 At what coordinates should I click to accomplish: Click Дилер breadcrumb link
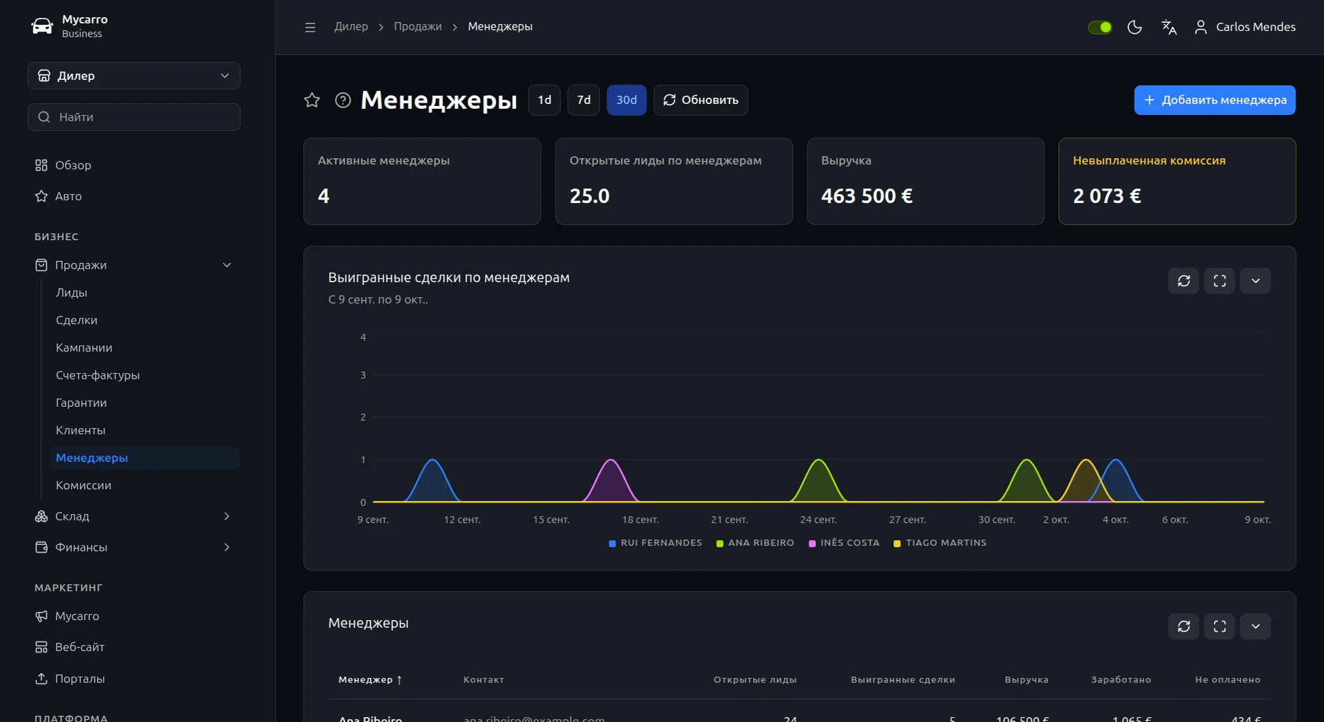point(351,27)
